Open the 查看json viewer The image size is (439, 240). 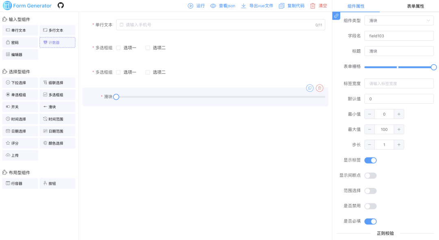pyautogui.click(x=222, y=6)
